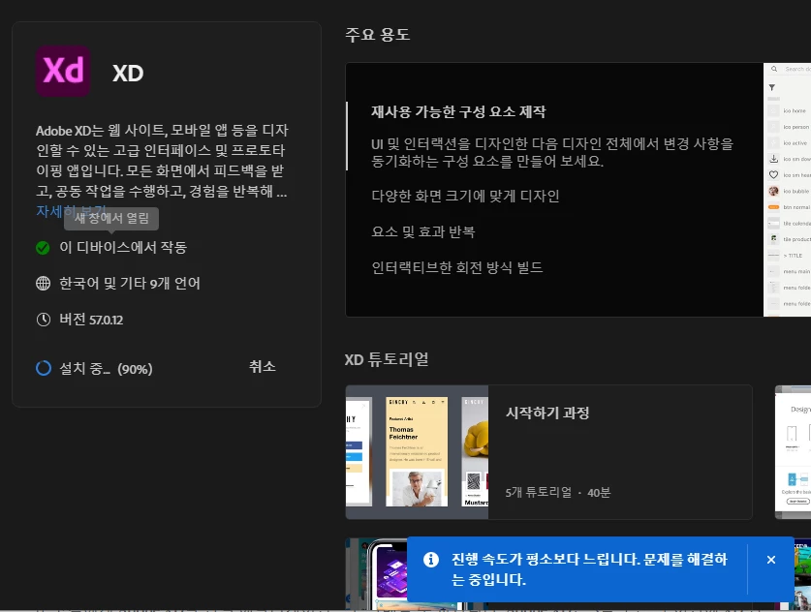Open the 시작하기 과정 tutorial card
Viewport: 811px width, 612px height.
(548, 452)
